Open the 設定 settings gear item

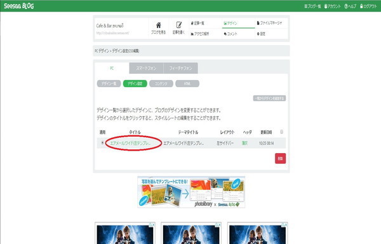(261, 34)
